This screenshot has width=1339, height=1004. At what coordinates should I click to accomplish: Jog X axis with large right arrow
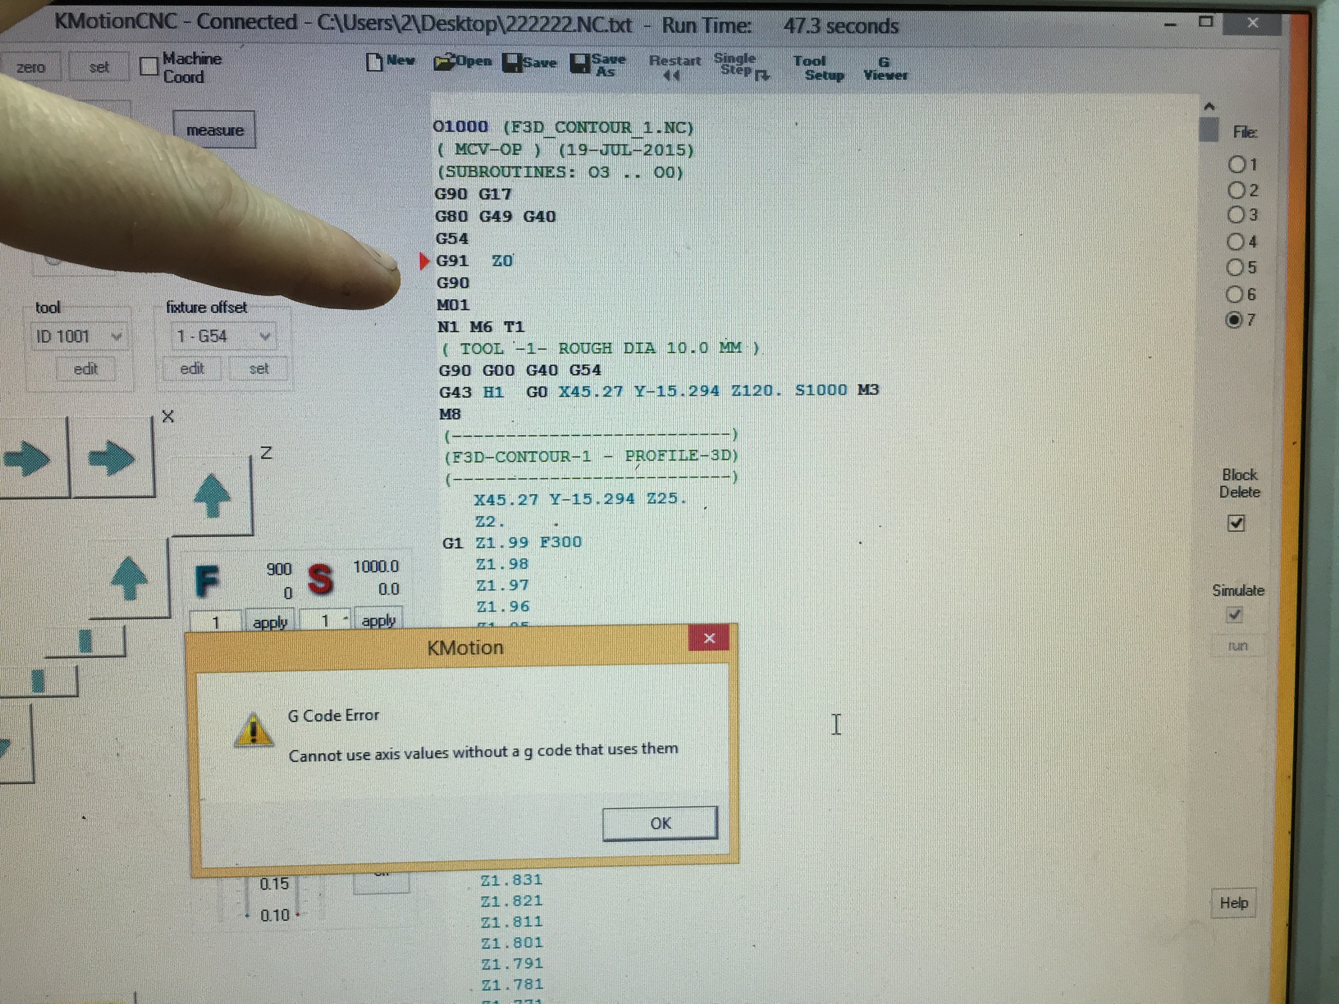coord(111,458)
